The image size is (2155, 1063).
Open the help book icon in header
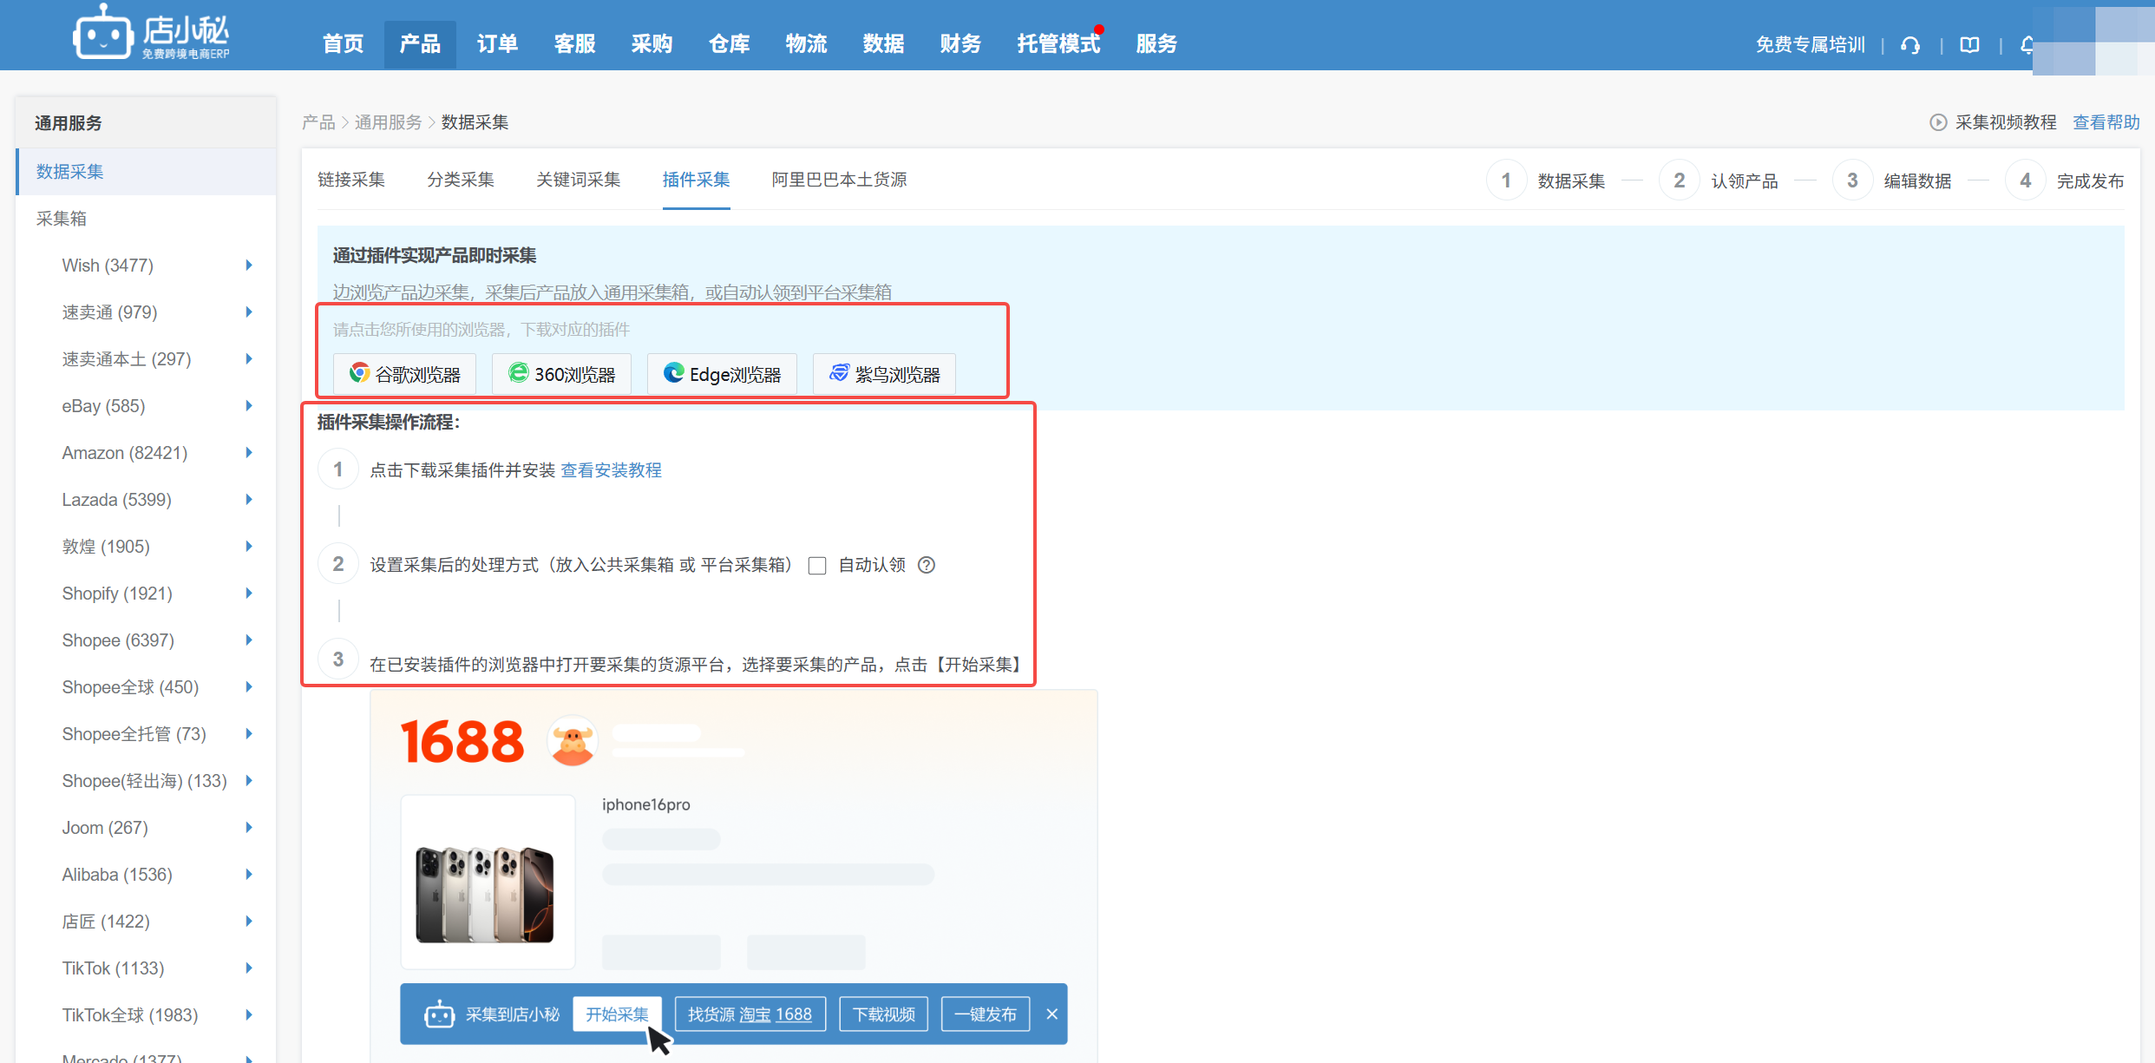[1969, 45]
